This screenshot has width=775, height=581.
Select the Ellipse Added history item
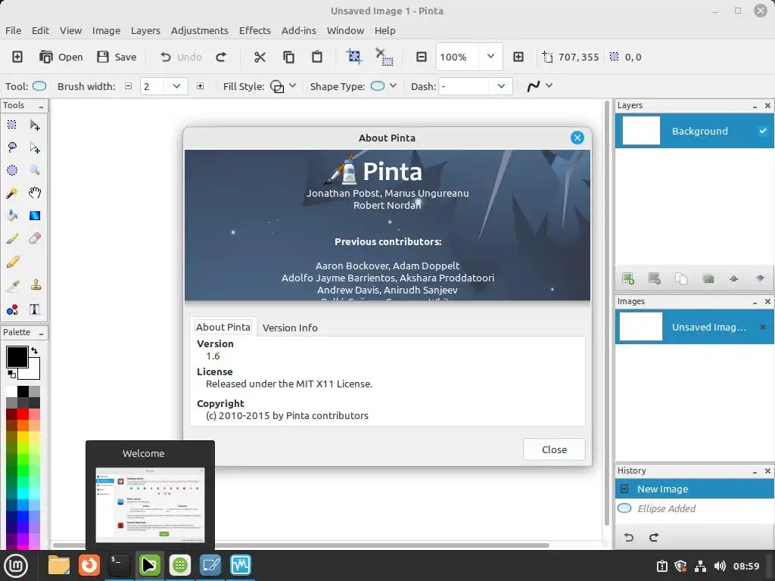[x=695, y=508]
